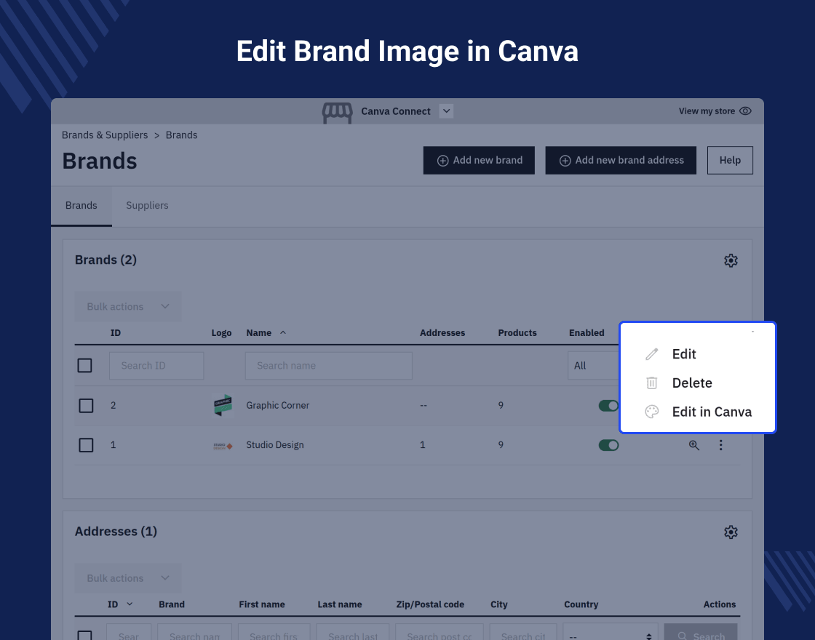This screenshot has width=815, height=640.
Task: Focus Search first name field
Action: [274, 633]
